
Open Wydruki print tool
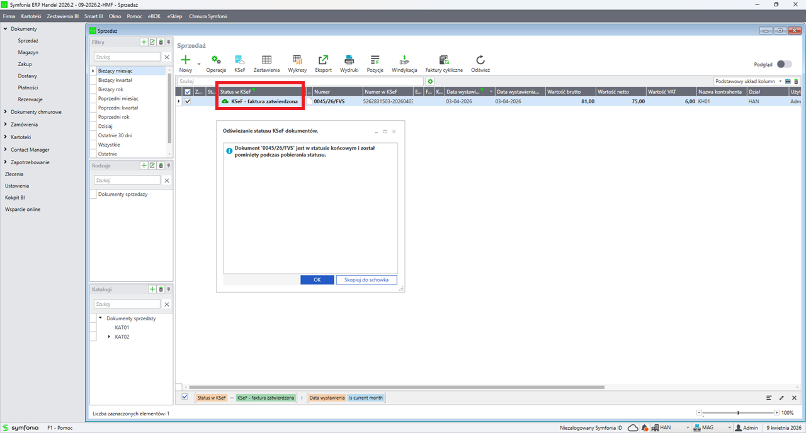349,60
